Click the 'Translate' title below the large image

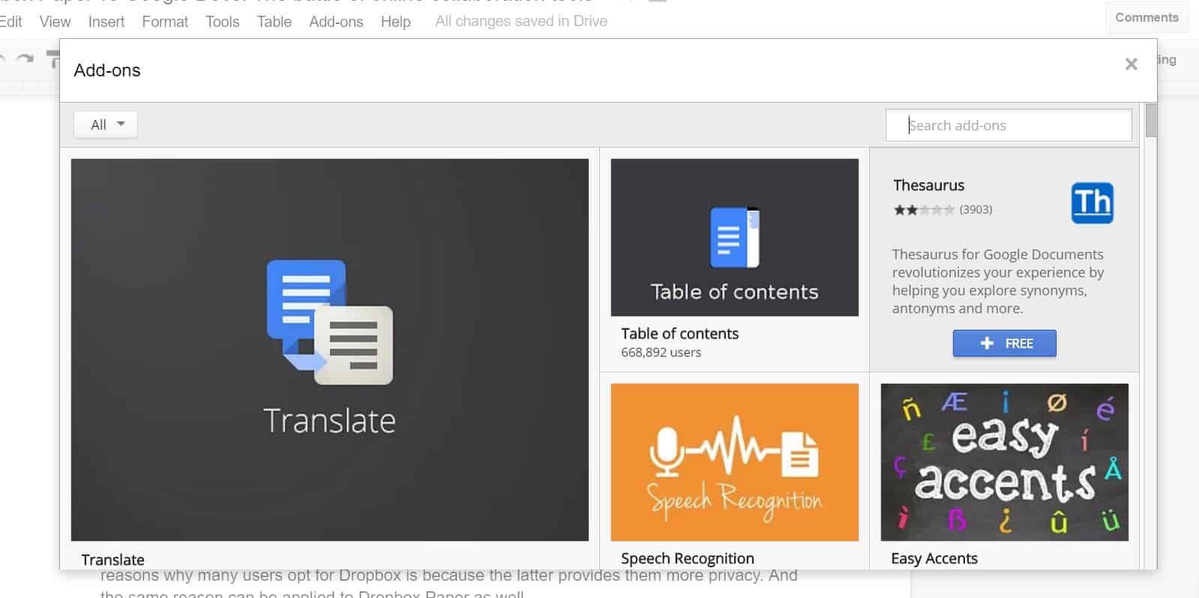point(113,560)
